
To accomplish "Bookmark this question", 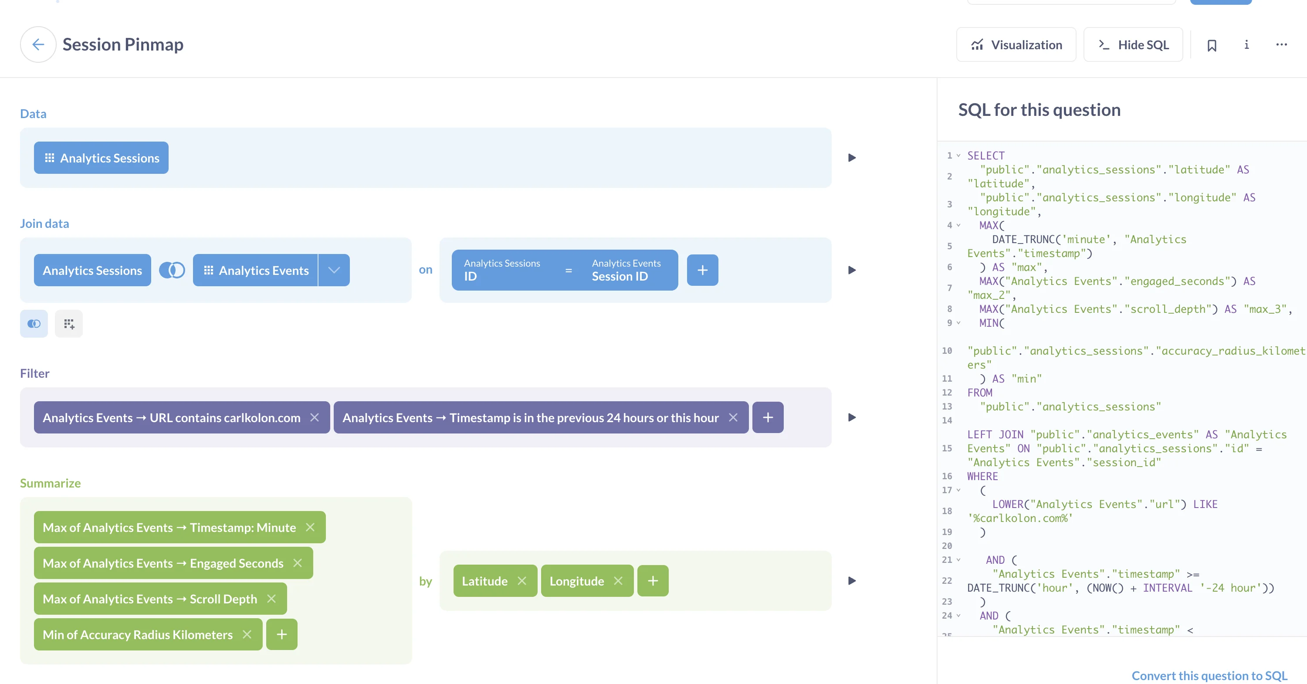I will (1212, 44).
